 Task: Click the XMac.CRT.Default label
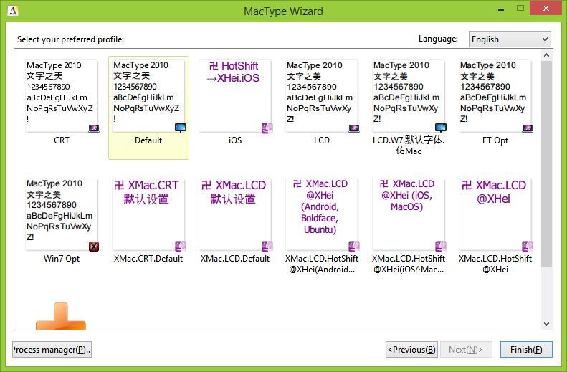[x=148, y=259]
